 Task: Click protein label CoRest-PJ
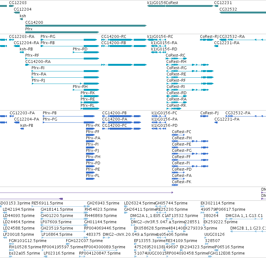209,113
